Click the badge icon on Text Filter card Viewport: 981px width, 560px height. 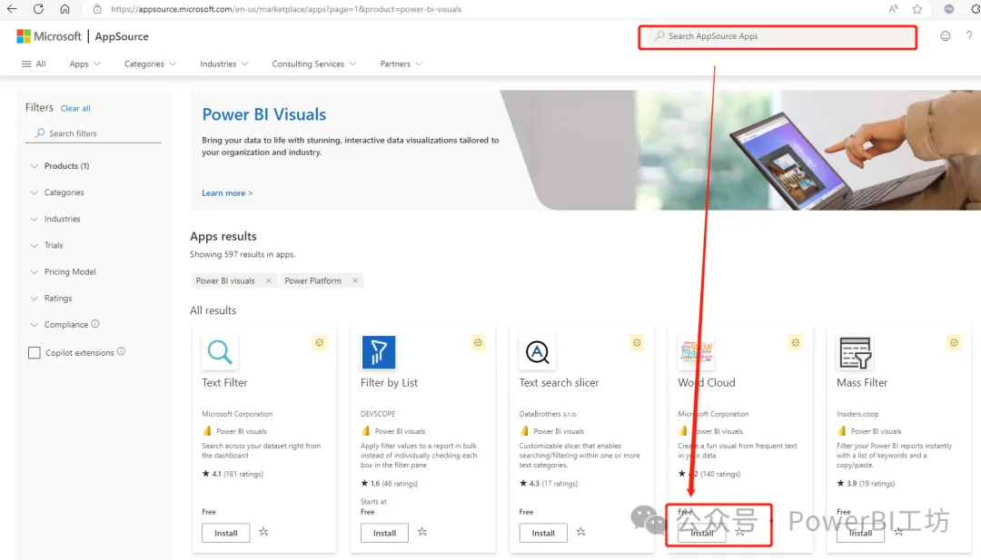click(320, 342)
